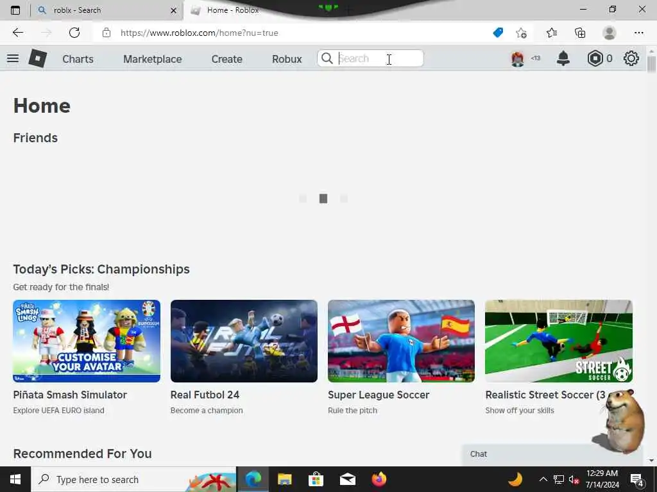Open the taskbar clock and date

(x=602, y=479)
